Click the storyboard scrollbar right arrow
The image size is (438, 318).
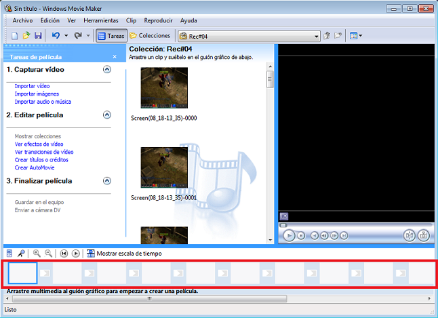coord(429,298)
